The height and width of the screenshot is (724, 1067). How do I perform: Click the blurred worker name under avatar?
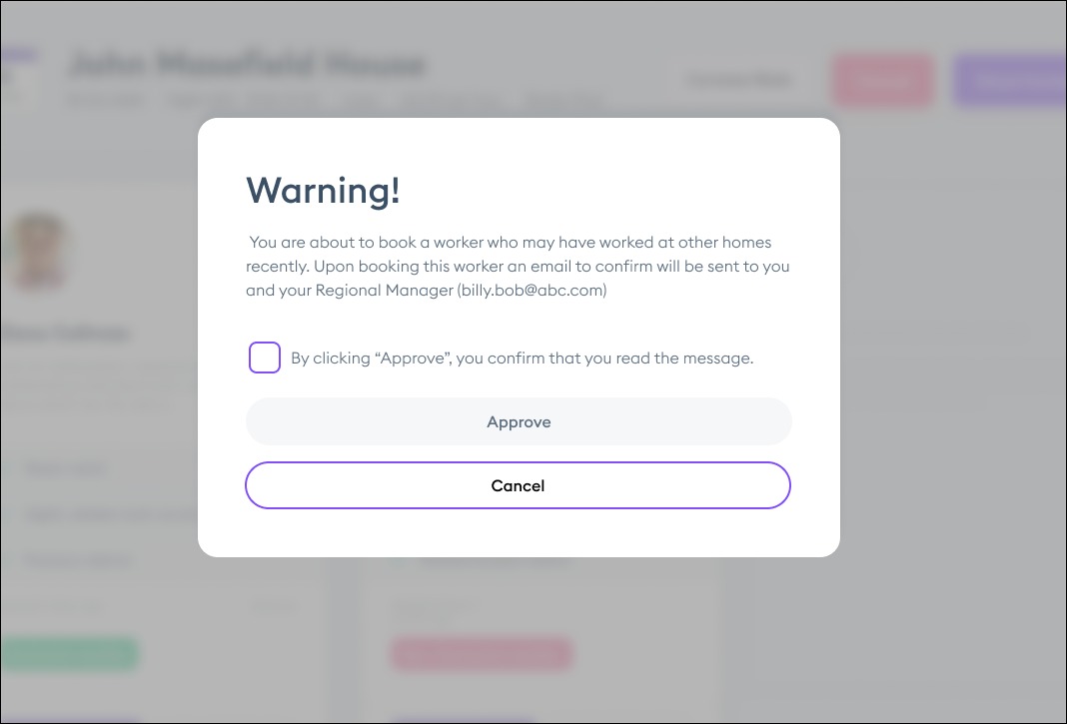(x=65, y=334)
